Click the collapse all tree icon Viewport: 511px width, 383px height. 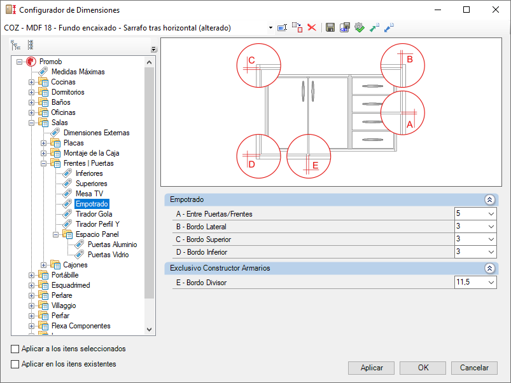[x=31, y=45]
